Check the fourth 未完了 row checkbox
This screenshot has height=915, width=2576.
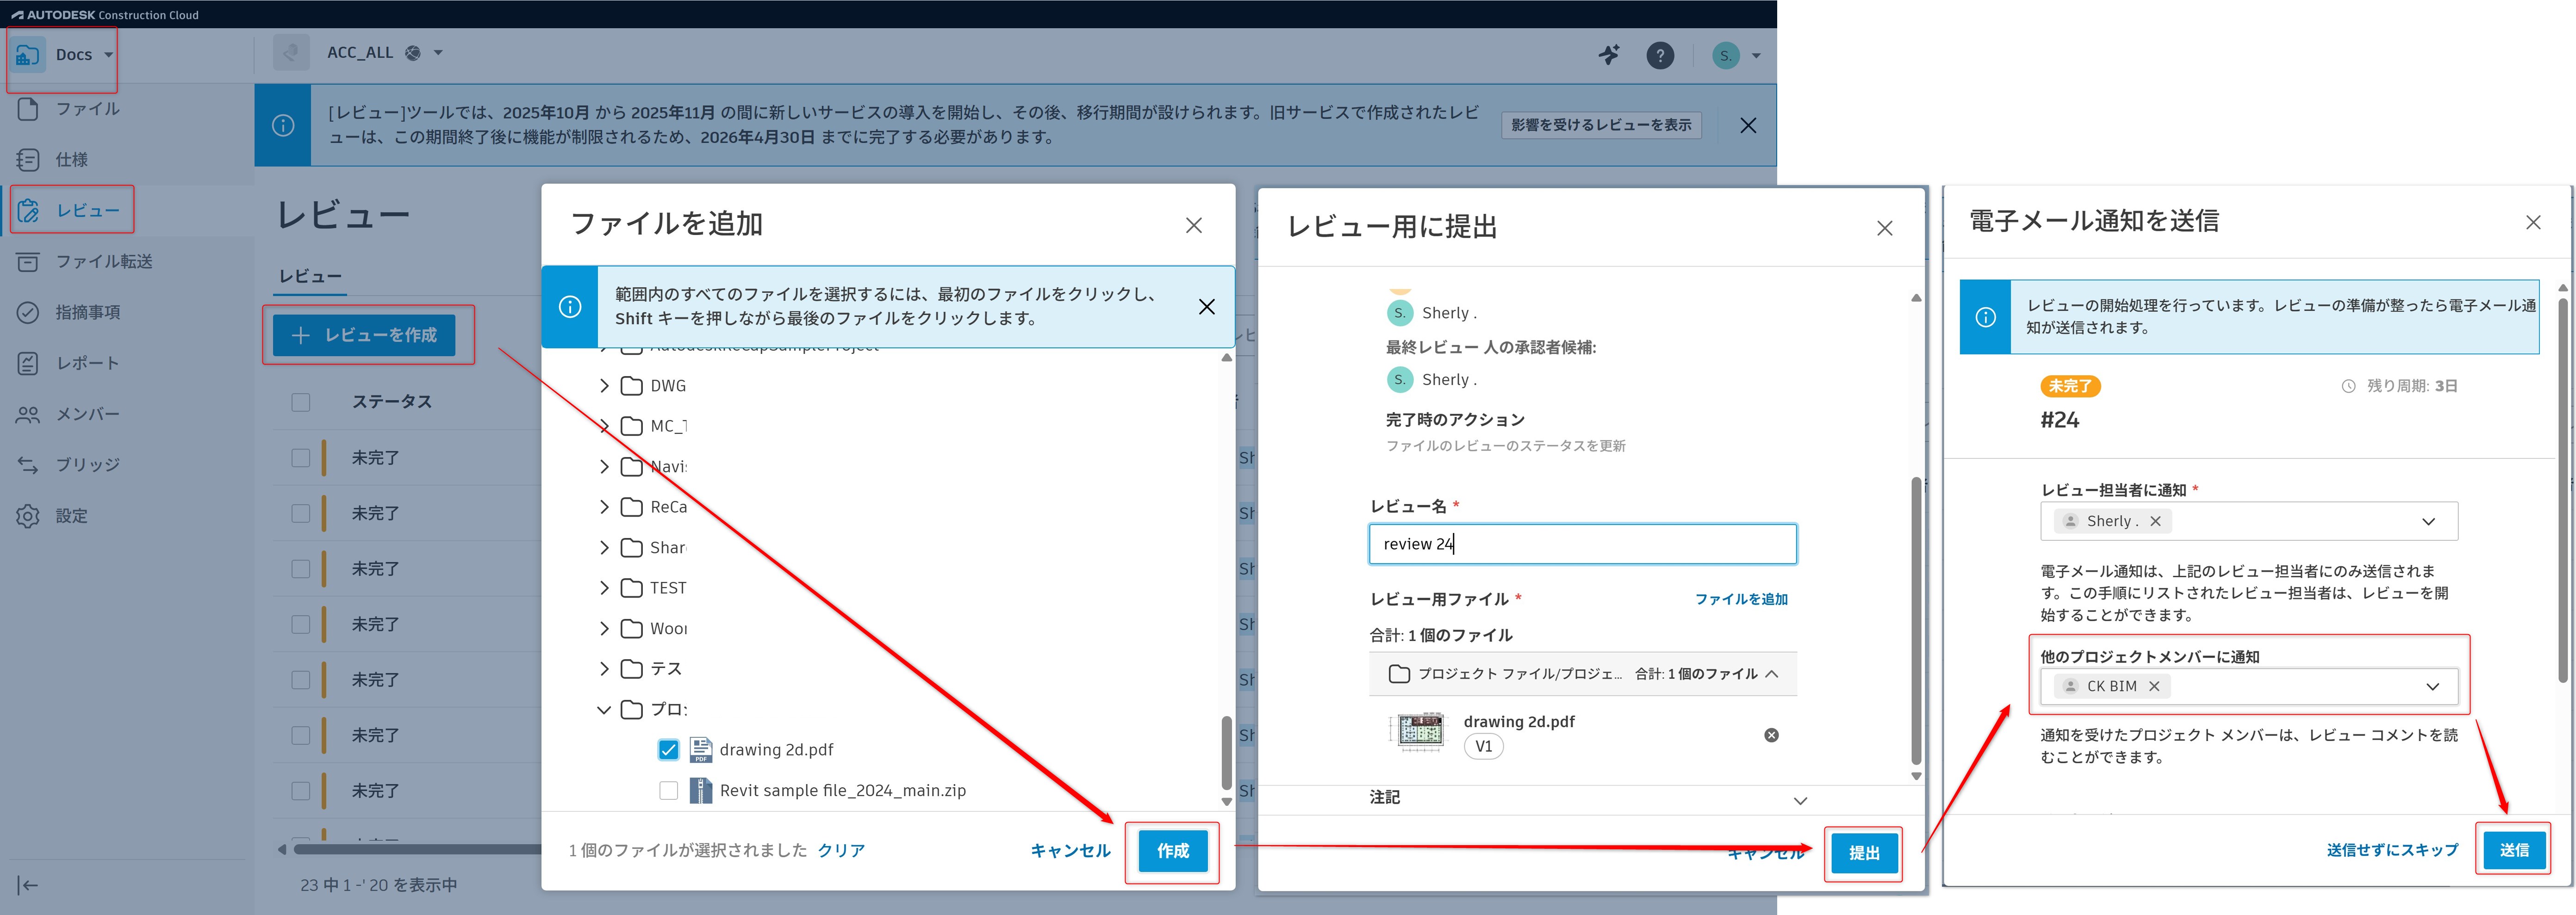(301, 625)
